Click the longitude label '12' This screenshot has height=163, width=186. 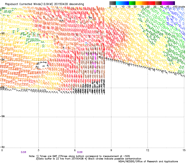tap(148, 150)
